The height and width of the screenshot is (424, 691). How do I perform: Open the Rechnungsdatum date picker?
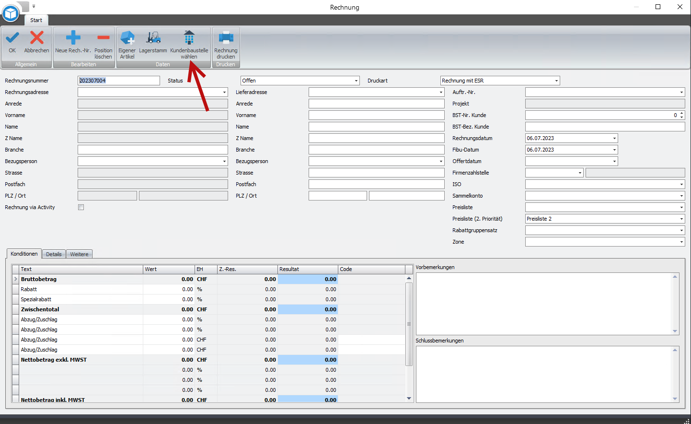(614, 138)
